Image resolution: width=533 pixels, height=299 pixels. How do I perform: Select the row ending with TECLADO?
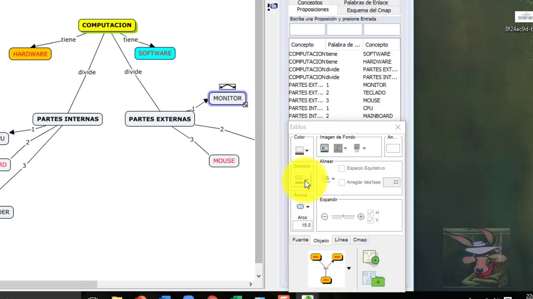coord(344,93)
